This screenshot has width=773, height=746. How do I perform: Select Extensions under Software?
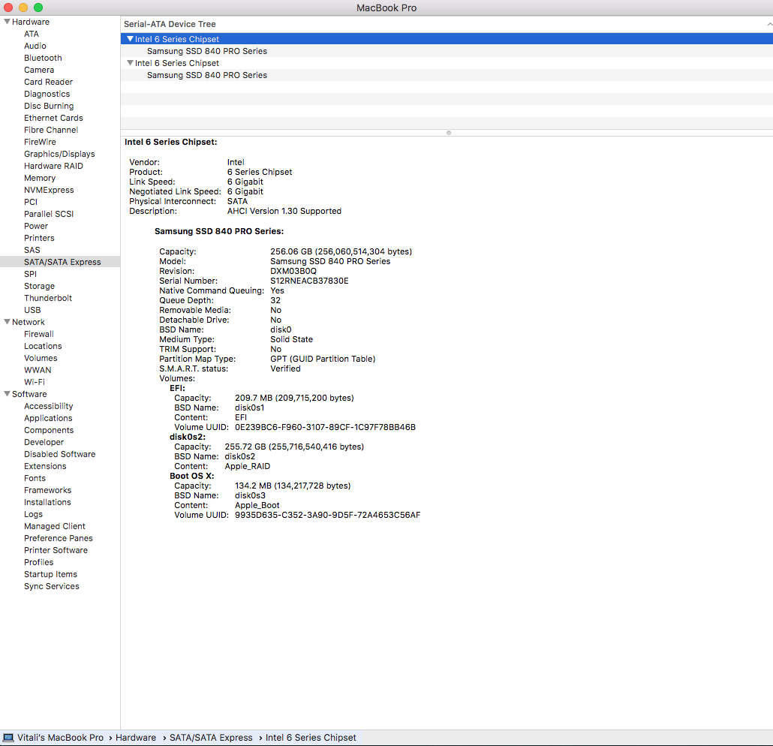[45, 466]
